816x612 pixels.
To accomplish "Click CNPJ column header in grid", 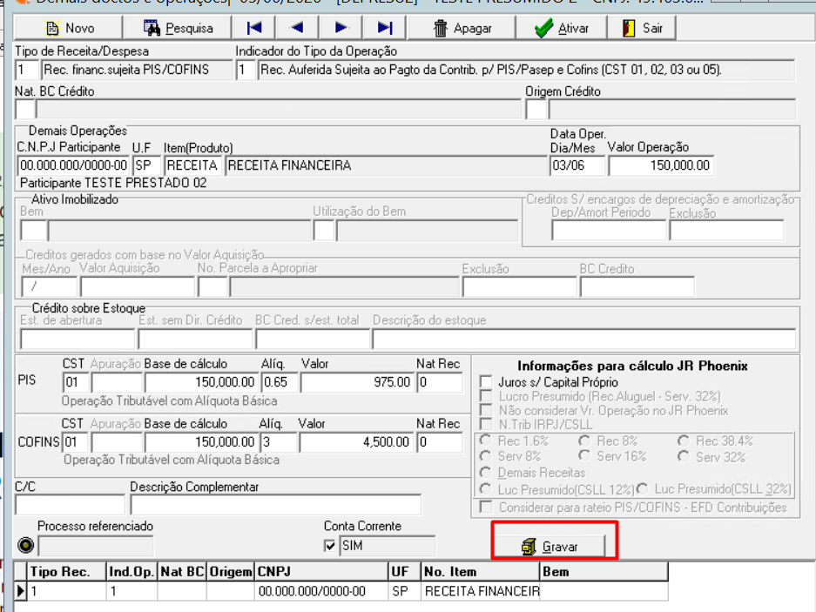I will point(321,572).
